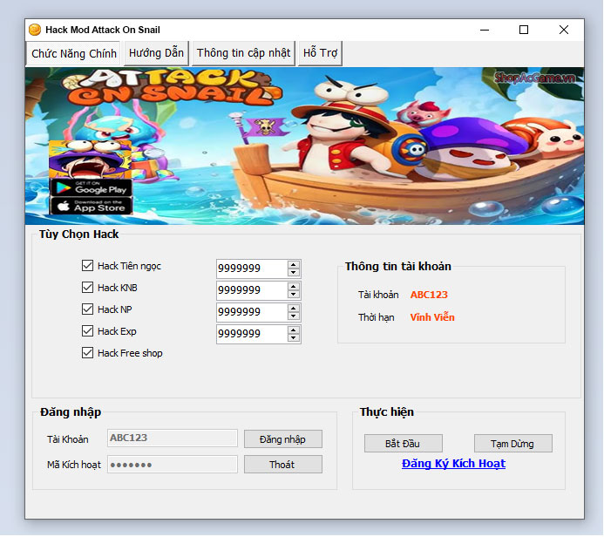Screen dimensions: 604x537
Task: Uncheck the Hack KNB checkbox
Action: pyautogui.click(x=87, y=288)
